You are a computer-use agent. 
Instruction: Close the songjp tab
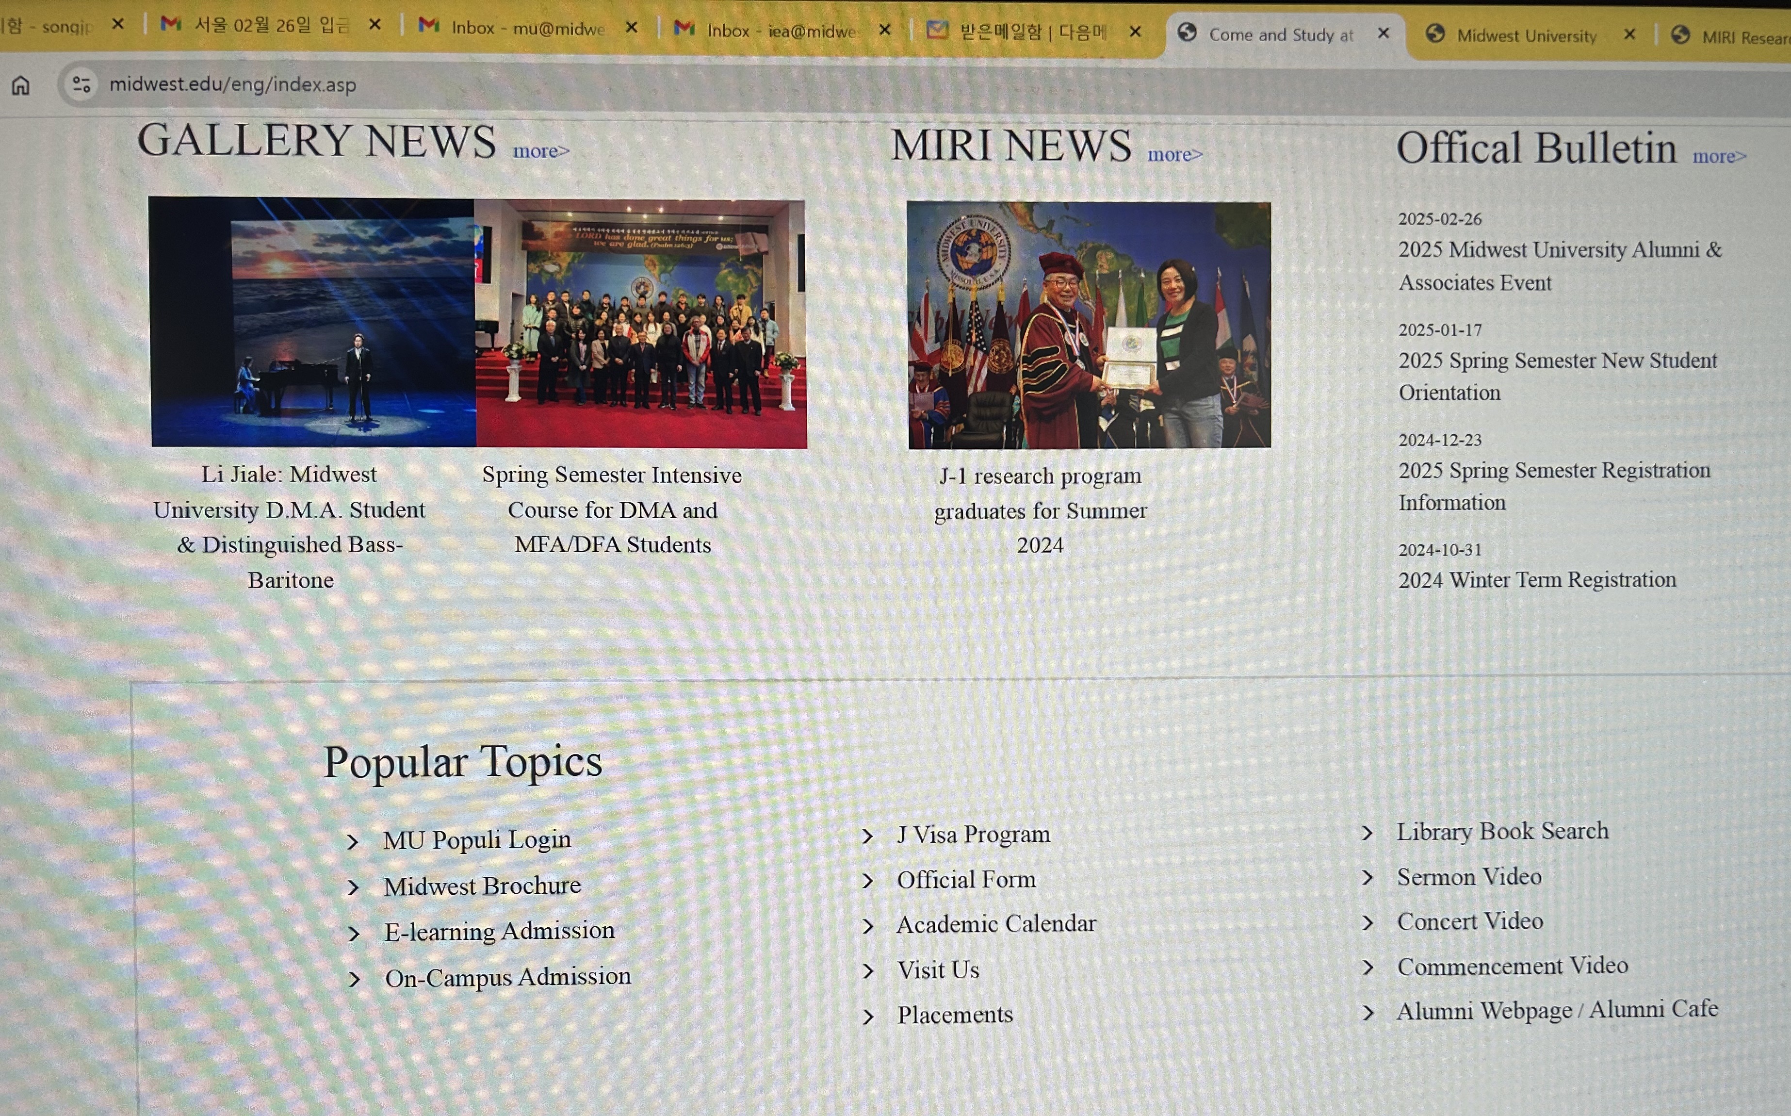click(x=117, y=24)
